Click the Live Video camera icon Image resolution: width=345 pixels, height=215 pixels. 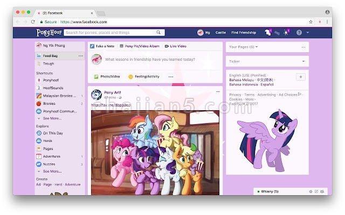point(167,47)
